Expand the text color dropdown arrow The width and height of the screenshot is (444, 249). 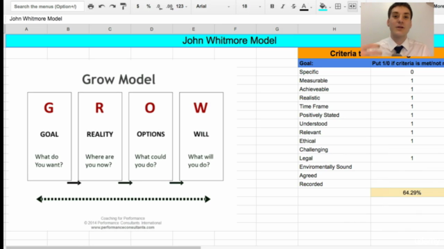pos(311,7)
